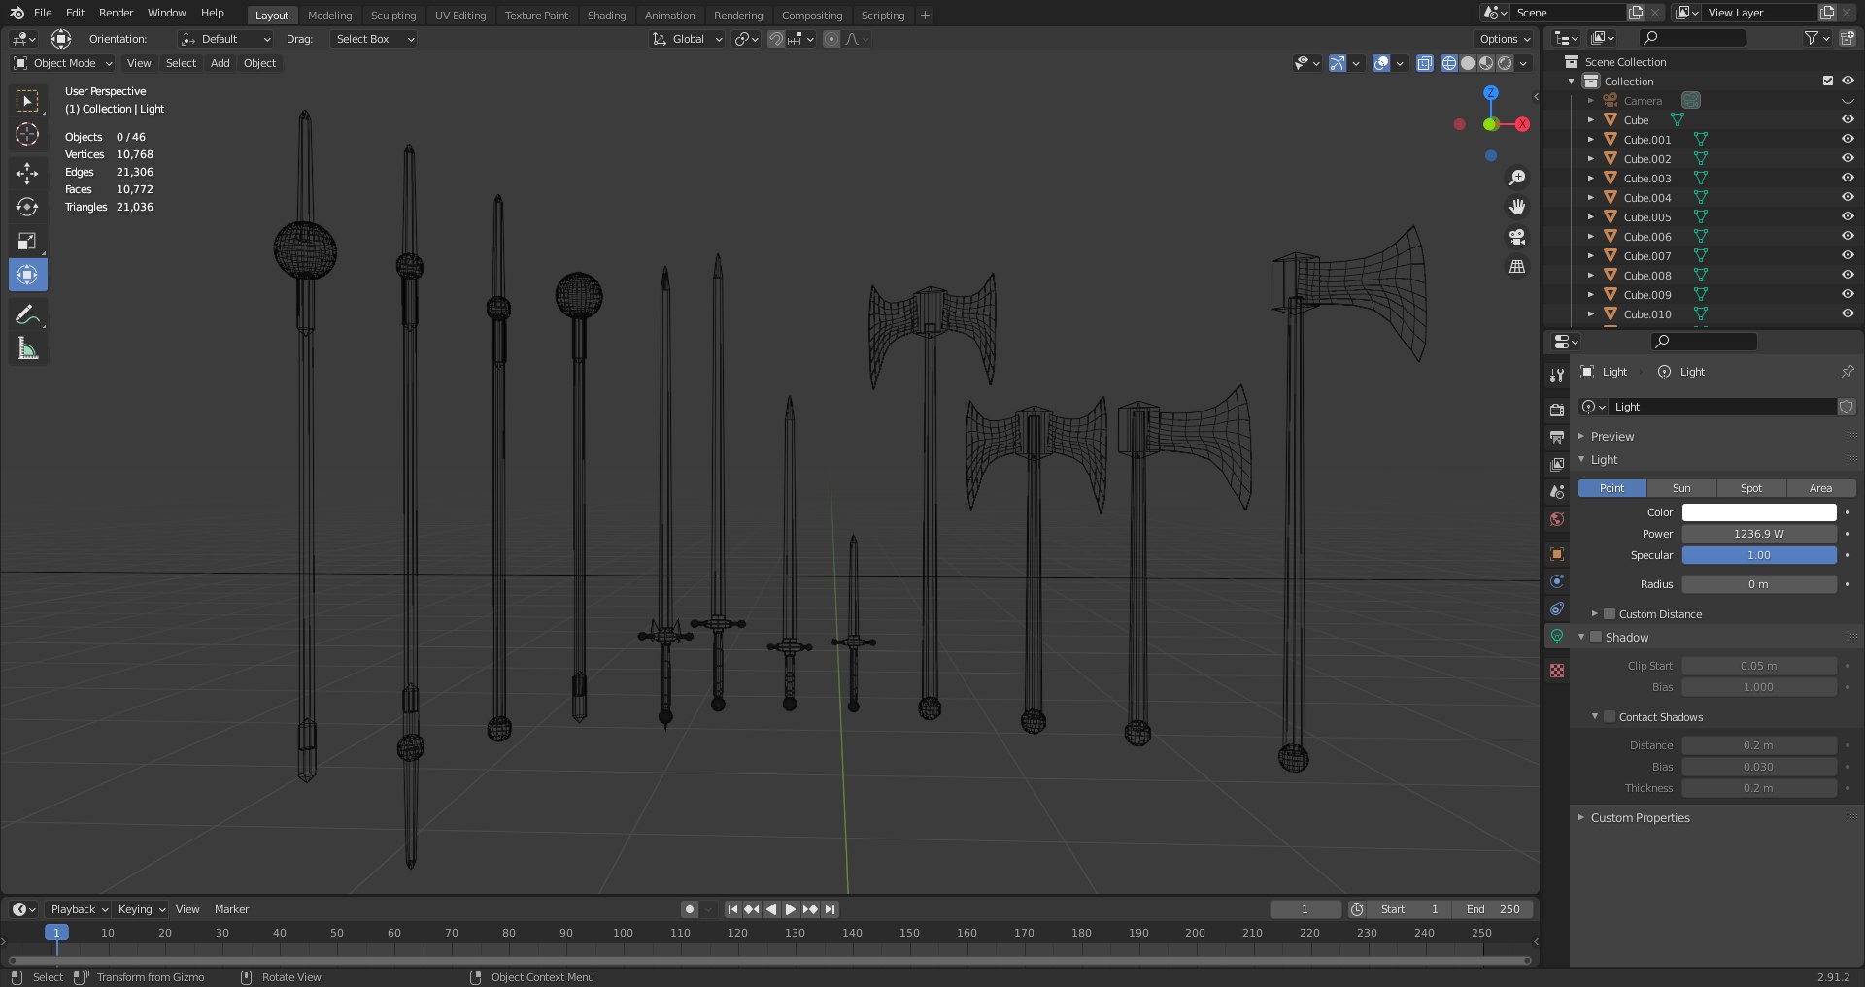The width and height of the screenshot is (1865, 987).
Task: Open the Render properties tab
Action: [x=1557, y=410]
